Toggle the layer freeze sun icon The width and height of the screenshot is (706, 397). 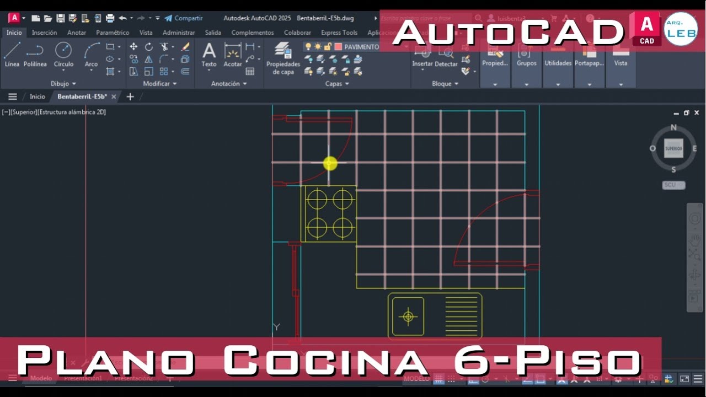318,47
